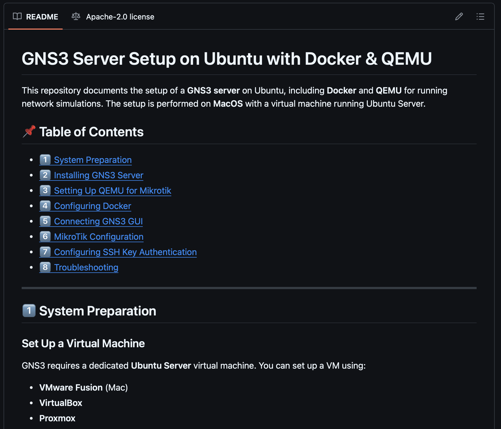Jump to MikroTik Configuration link
The height and width of the screenshot is (429, 501).
pos(91,237)
